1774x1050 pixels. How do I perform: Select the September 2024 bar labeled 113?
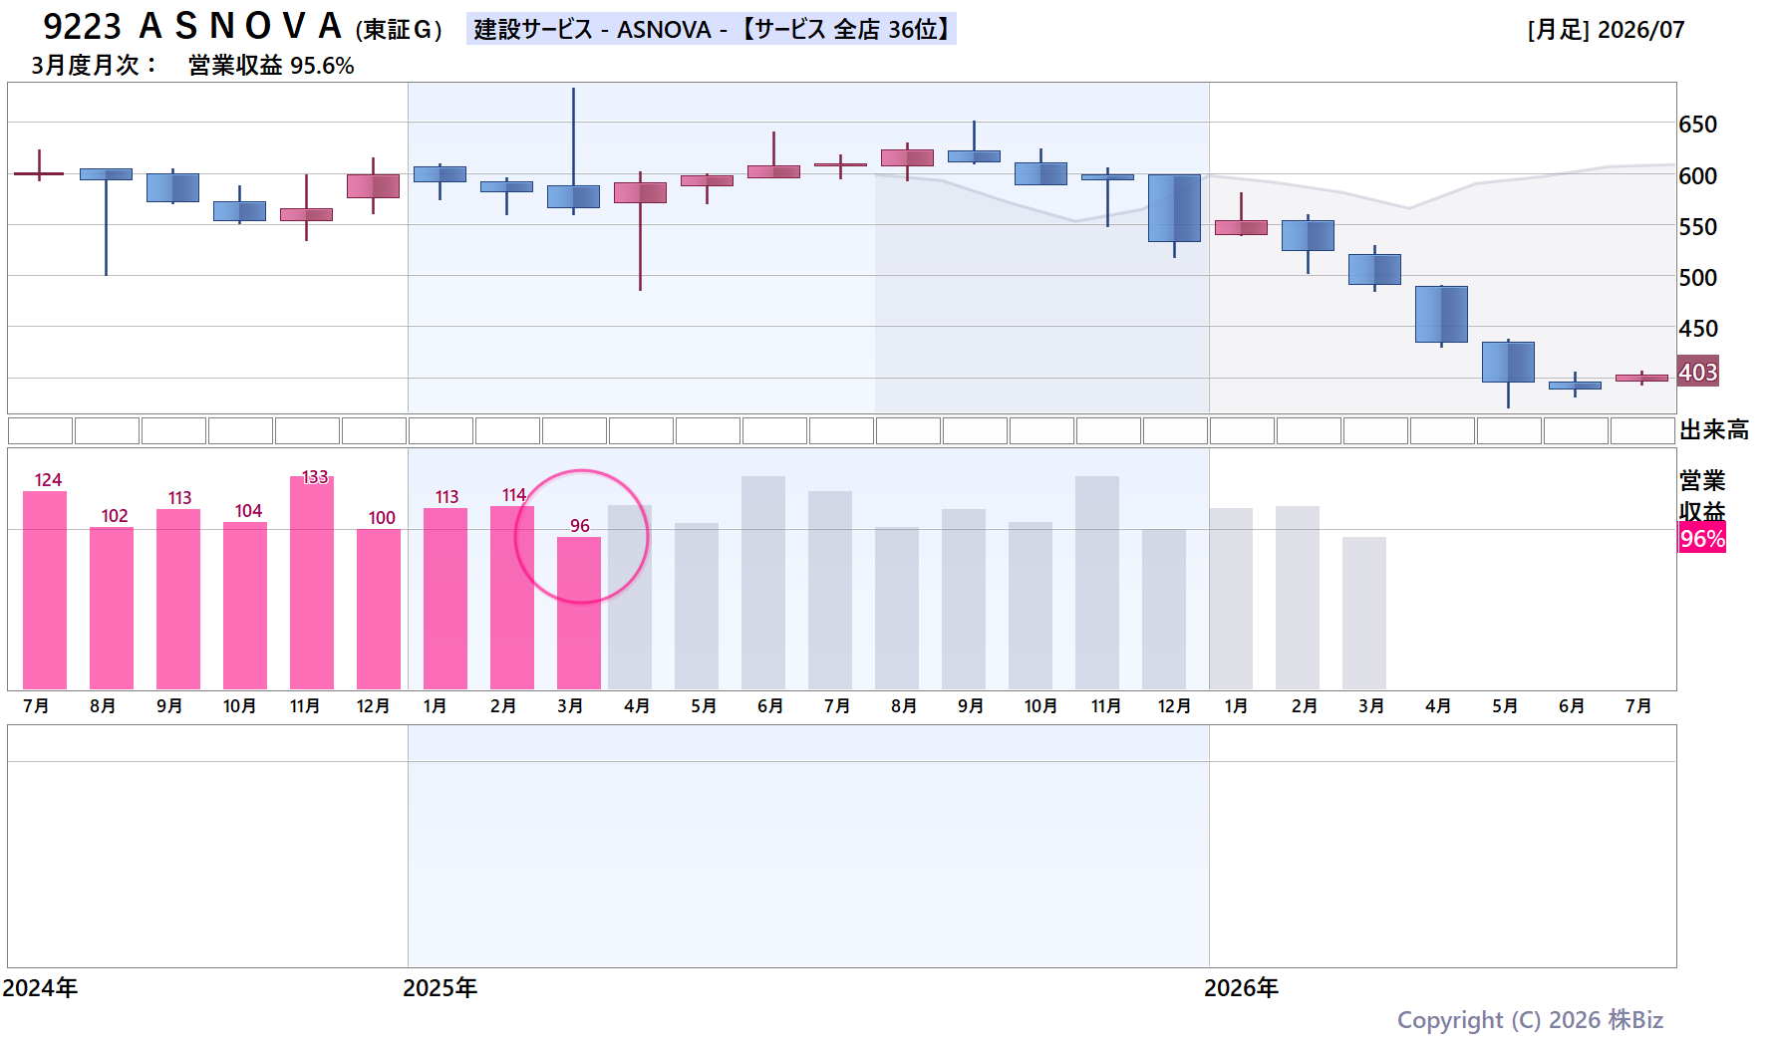178,599
